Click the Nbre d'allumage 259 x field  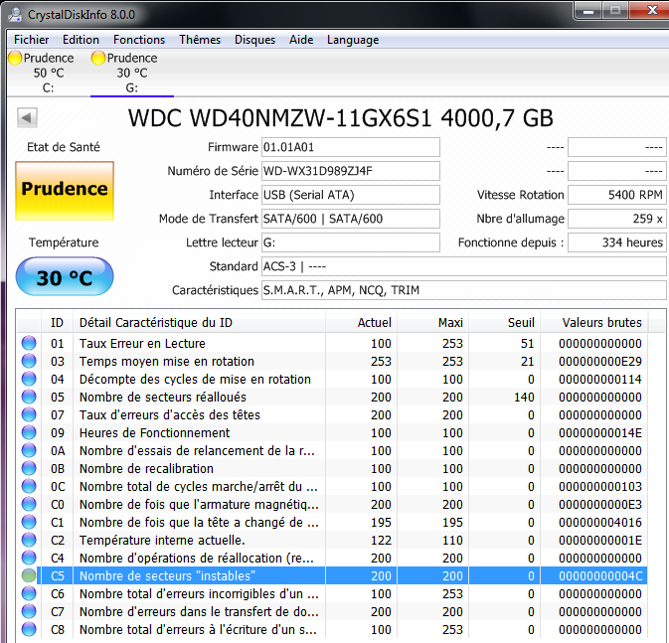617,219
